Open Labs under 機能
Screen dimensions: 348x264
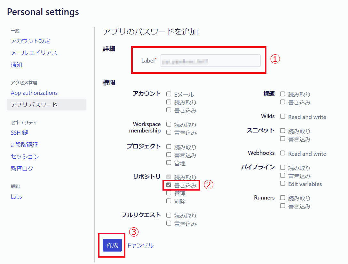coord(16,197)
